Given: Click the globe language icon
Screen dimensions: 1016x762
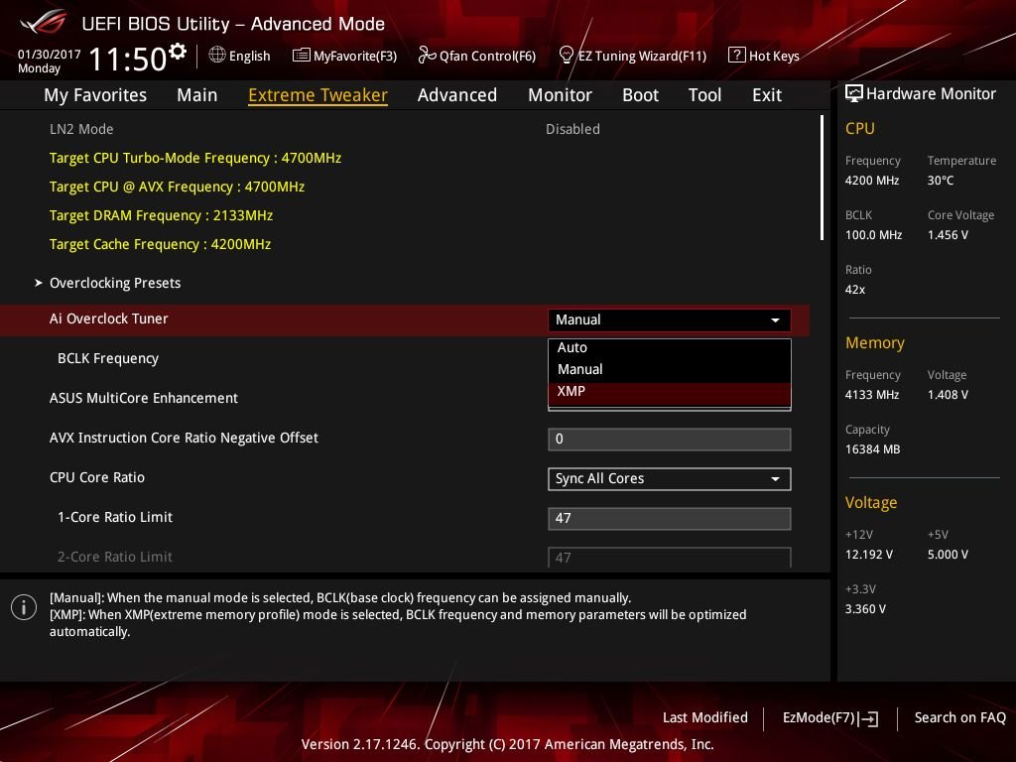Looking at the screenshot, I should pyautogui.click(x=217, y=55).
